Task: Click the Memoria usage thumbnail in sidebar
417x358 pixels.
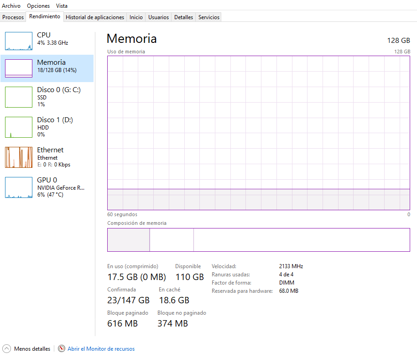Action: tap(19, 68)
